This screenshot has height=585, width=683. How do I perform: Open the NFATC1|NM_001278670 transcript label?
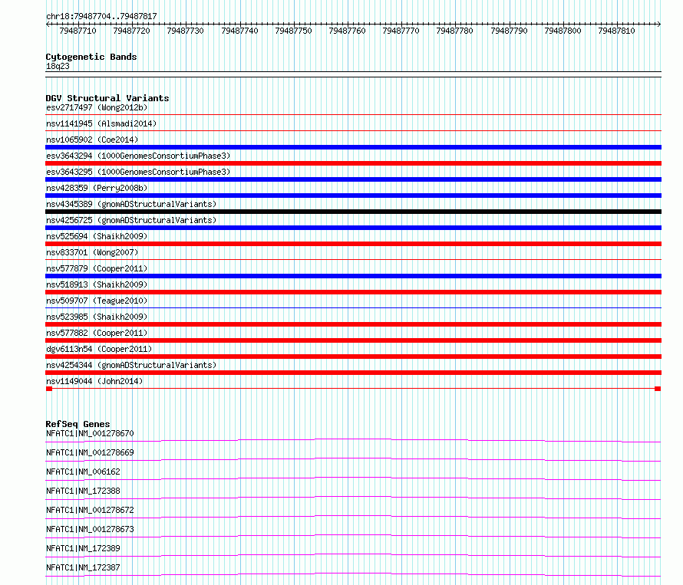point(90,433)
